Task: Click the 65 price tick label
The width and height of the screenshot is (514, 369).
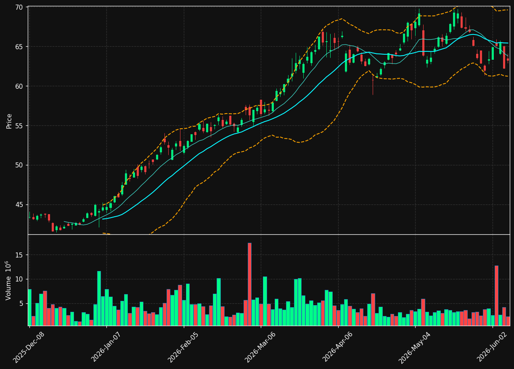Action: 19,47
